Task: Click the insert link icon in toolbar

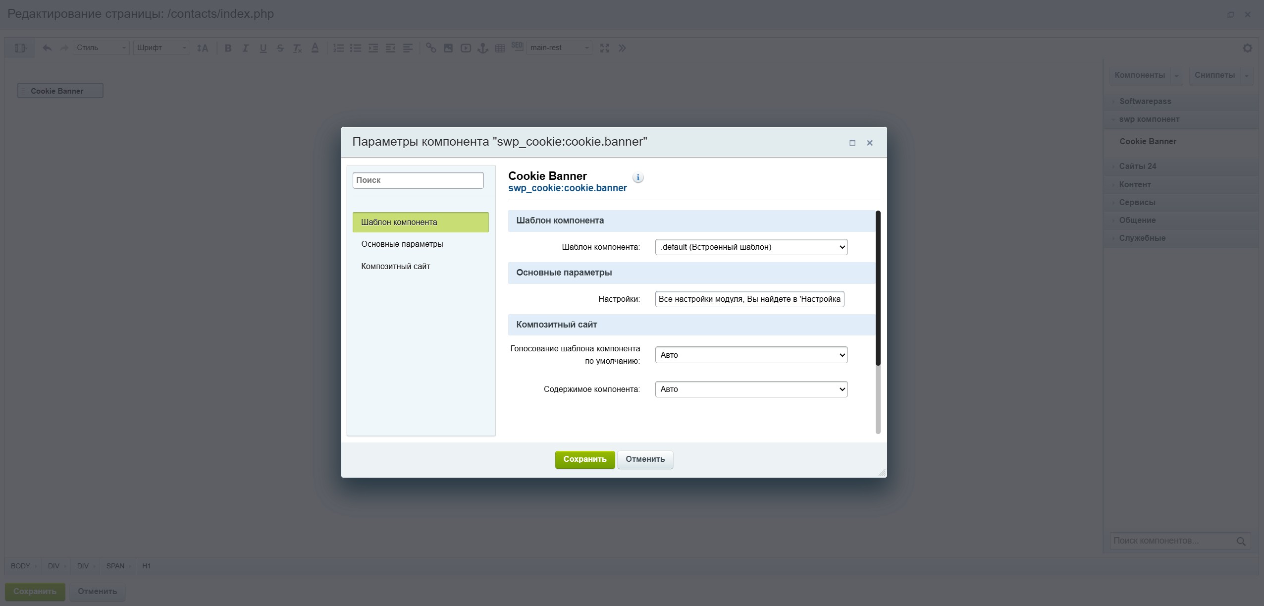Action: 431,48
